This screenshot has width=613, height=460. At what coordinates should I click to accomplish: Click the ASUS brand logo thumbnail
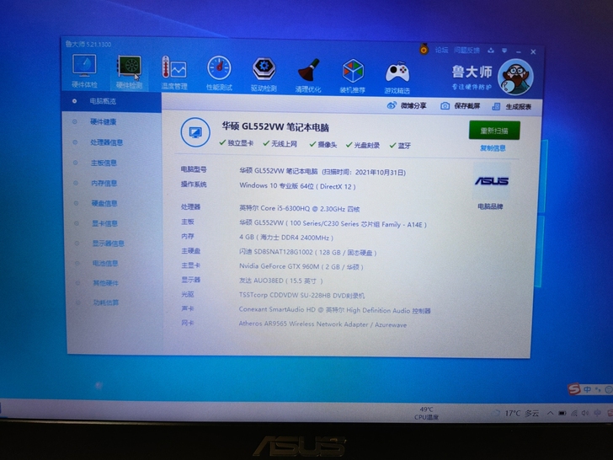(491, 181)
